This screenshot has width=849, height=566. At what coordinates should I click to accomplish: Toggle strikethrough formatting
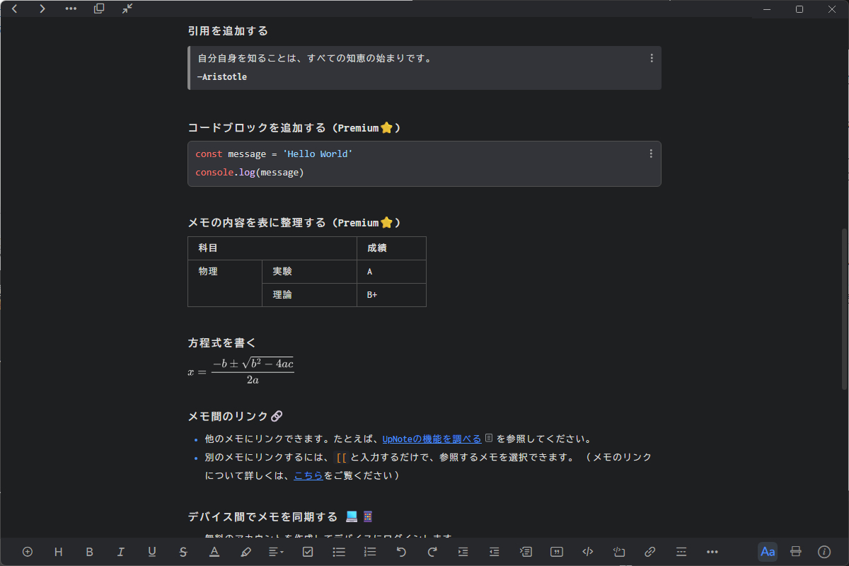[x=183, y=552]
